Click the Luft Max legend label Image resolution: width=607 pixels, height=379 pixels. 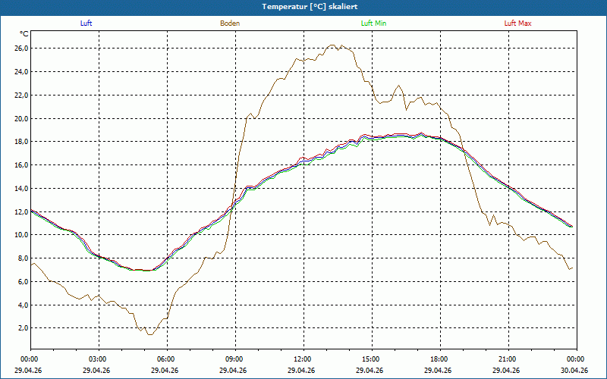(x=517, y=23)
